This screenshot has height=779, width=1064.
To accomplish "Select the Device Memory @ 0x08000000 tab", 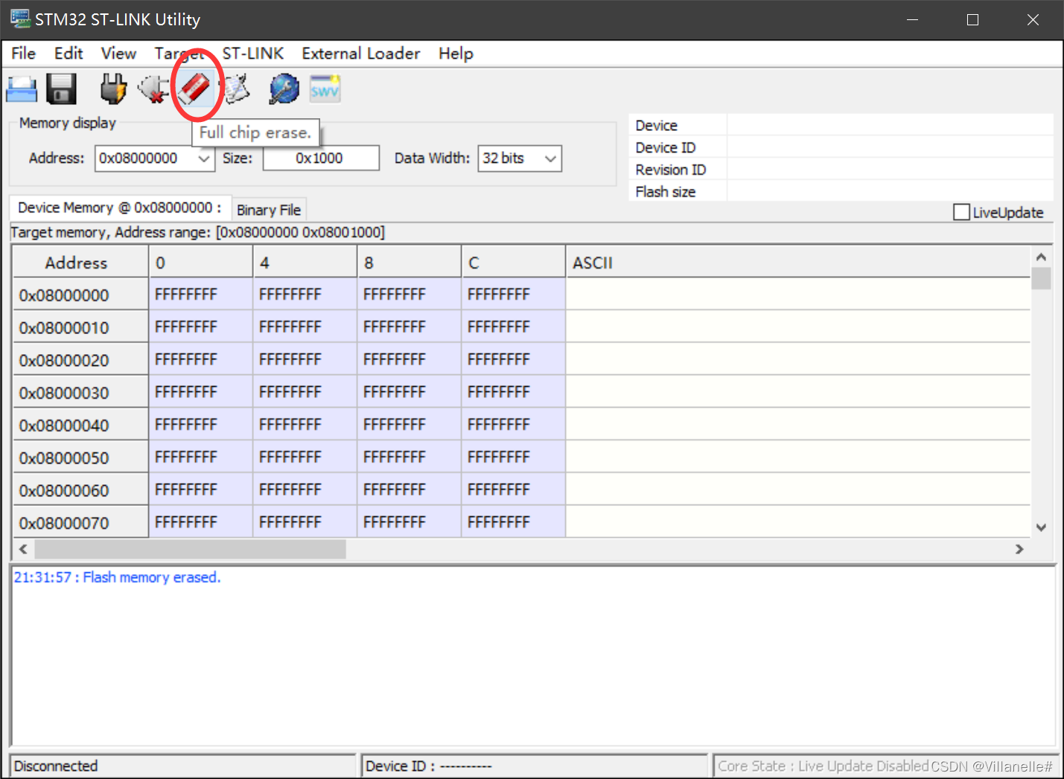I will pyautogui.click(x=119, y=208).
